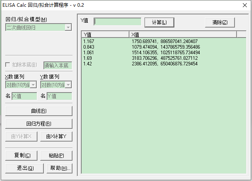Screen dimensions: 252x181
Task: Click the 清除(Z) button
Action: pyautogui.click(x=220, y=22)
